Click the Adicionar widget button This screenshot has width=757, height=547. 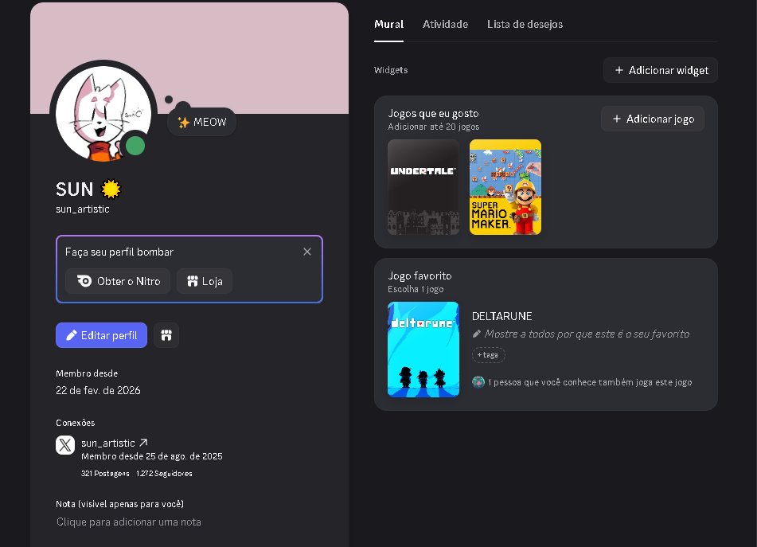pyautogui.click(x=661, y=70)
